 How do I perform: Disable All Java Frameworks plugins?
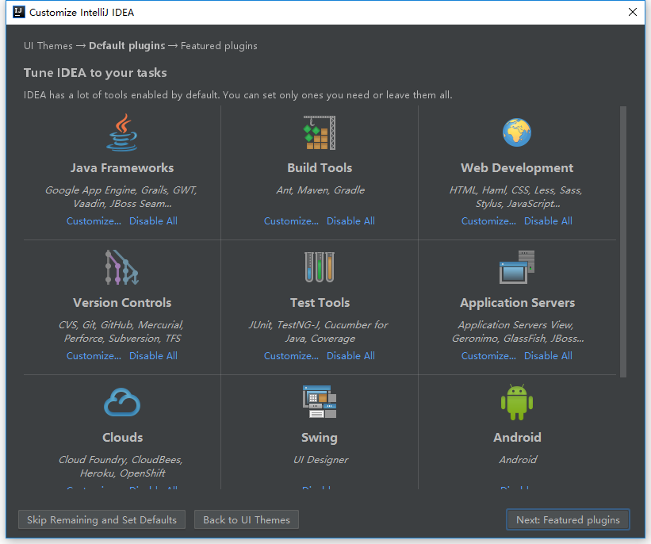click(x=153, y=221)
